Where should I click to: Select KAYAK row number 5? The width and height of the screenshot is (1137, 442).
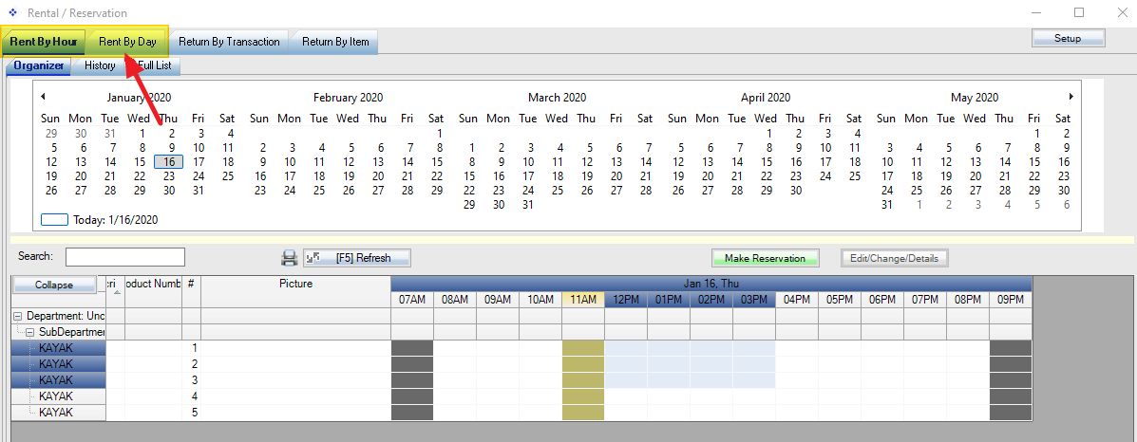click(x=56, y=413)
